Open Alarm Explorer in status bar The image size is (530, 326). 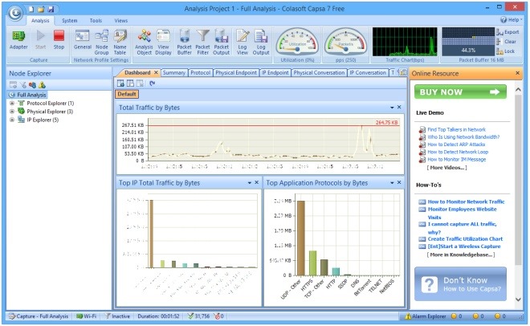pos(426,316)
